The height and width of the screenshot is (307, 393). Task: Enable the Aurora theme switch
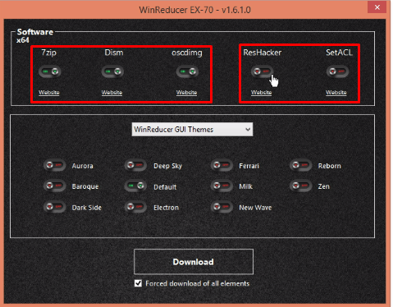coord(55,165)
